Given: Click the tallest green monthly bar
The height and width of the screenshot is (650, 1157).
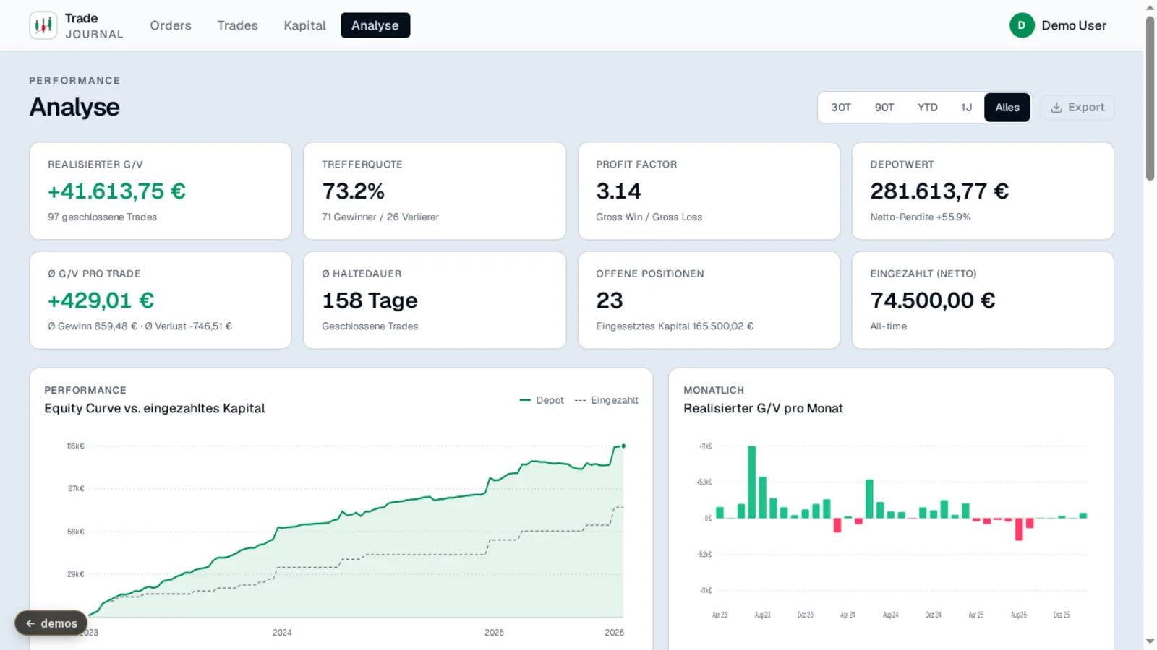Looking at the screenshot, I should (752, 482).
